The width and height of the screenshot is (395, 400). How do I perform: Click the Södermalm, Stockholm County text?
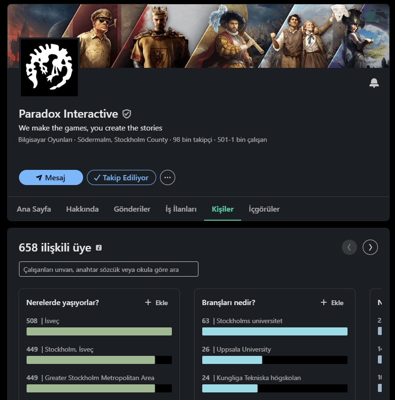tap(122, 140)
